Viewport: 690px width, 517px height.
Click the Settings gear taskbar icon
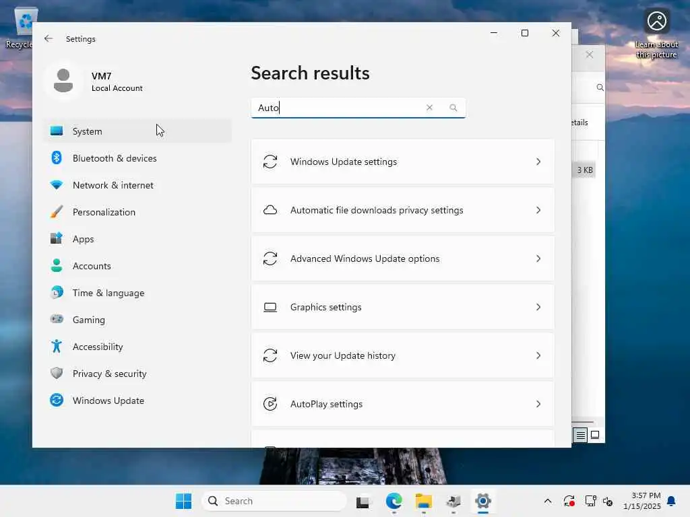483,501
